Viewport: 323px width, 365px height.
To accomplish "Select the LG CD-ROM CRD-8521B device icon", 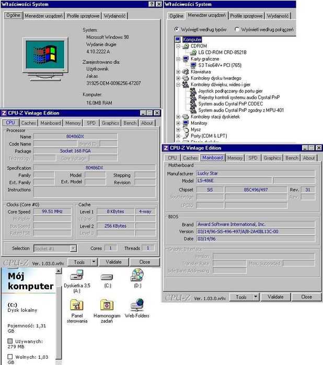I will click(193, 52).
